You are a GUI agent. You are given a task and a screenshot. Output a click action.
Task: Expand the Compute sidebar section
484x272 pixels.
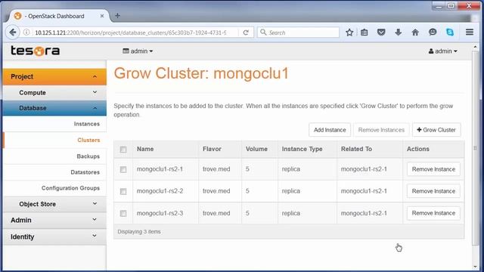click(54, 92)
